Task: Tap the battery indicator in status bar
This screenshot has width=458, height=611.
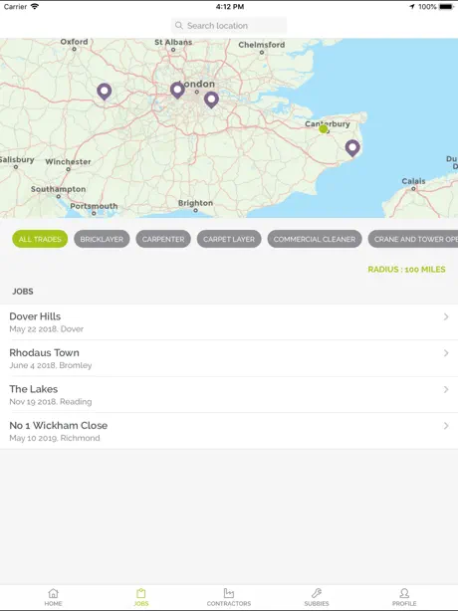Action: (446, 7)
